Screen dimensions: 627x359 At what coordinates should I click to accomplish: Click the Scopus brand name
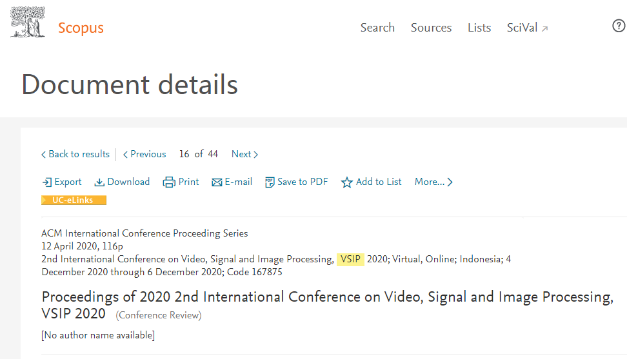81,28
